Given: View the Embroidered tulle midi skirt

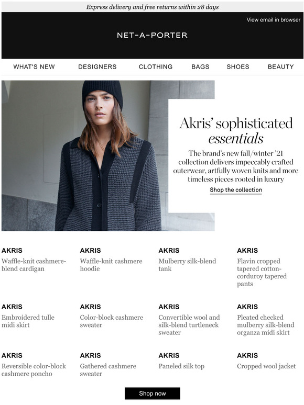Looking at the screenshot, I should pos(28,321).
